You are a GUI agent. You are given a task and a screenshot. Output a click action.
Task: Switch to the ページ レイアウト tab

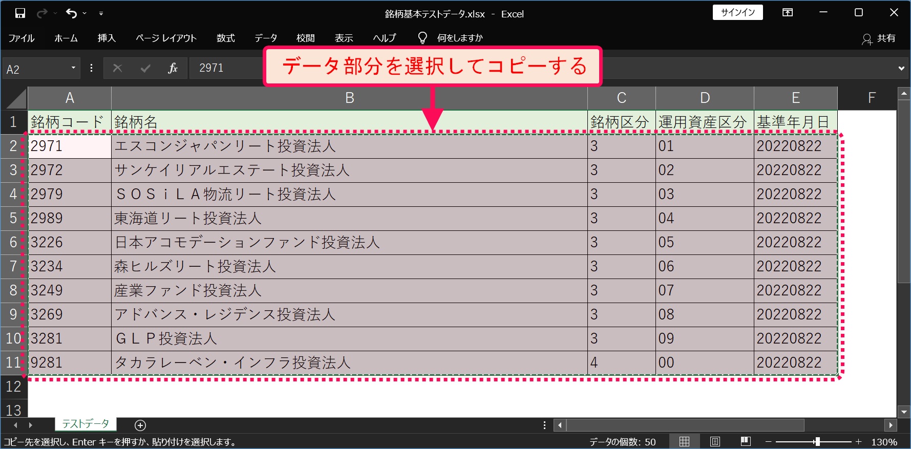click(x=166, y=38)
